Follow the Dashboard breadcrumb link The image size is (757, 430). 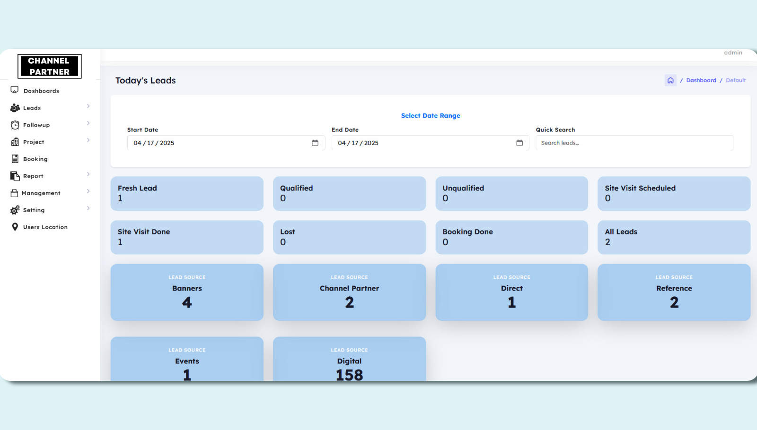pos(701,80)
